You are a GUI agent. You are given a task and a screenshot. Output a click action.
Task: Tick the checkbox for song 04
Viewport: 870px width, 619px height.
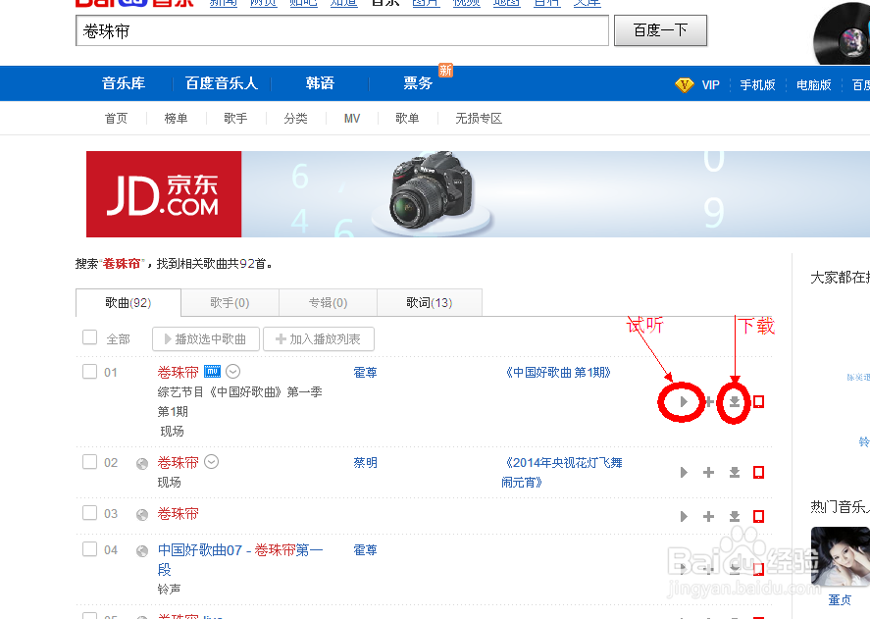[x=90, y=549]
